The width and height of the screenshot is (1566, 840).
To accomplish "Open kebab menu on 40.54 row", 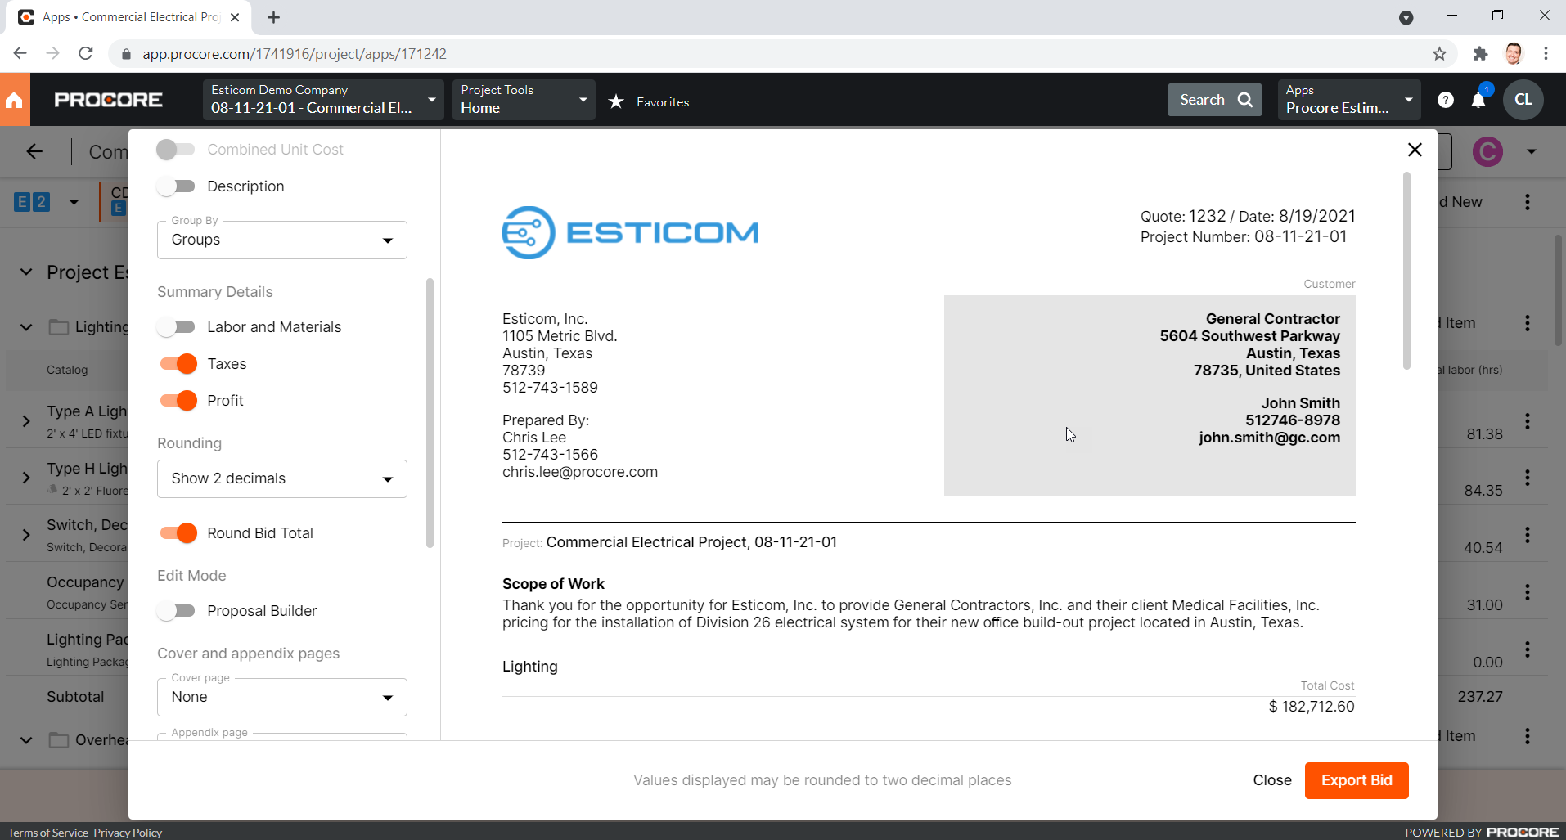I will [x=1528, y=535].
